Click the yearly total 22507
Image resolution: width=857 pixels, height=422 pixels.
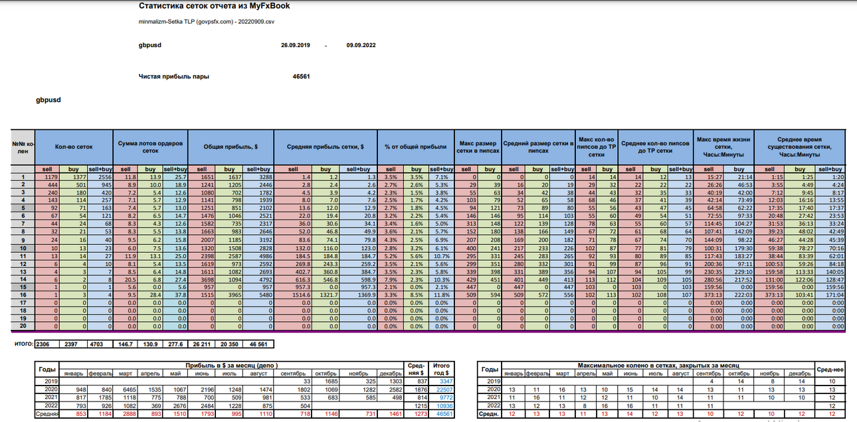coord(442,389)
